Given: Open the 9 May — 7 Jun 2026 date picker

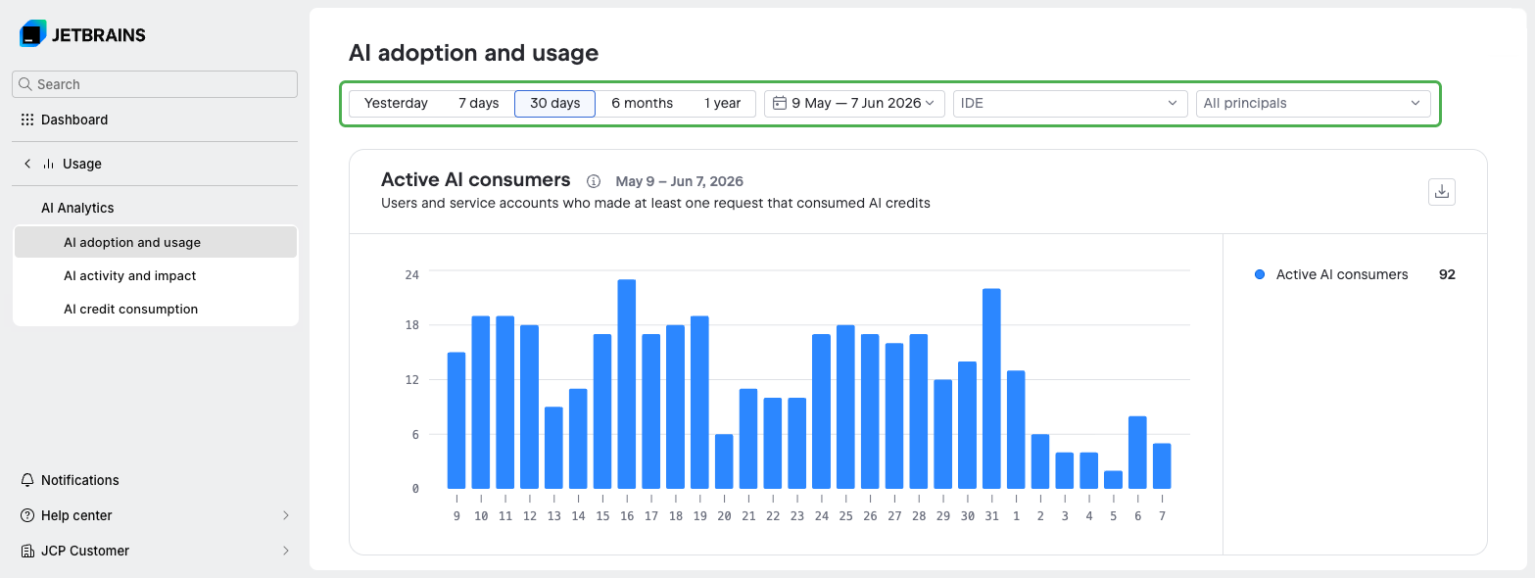Looking at the screenshot, I should tap(854, 103).
